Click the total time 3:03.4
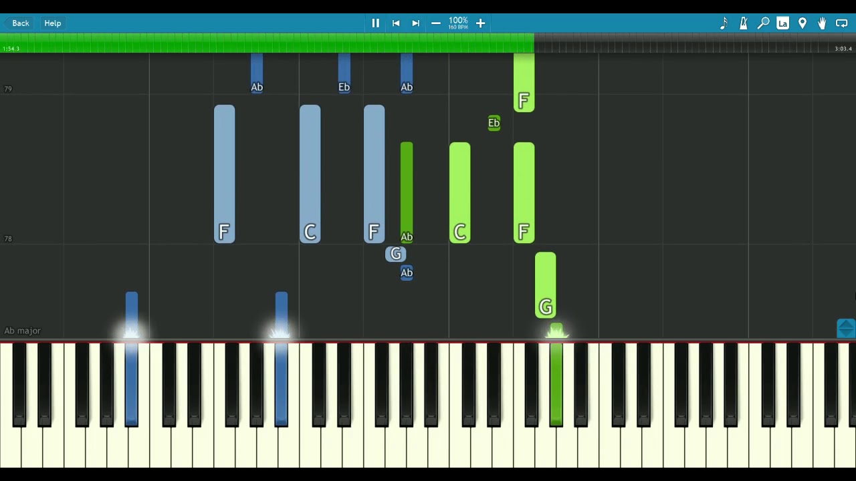The image size is (856, 481). pos(843,49)
